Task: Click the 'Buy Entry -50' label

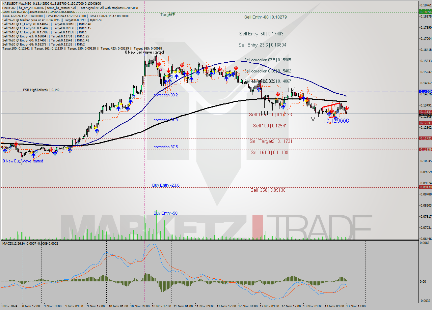Action: pos(165,213)
